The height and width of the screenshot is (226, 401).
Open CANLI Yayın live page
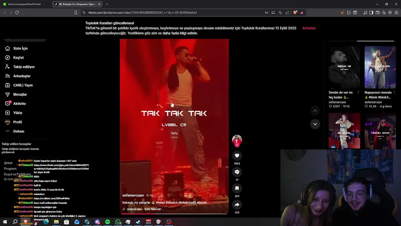coord(23,85)
